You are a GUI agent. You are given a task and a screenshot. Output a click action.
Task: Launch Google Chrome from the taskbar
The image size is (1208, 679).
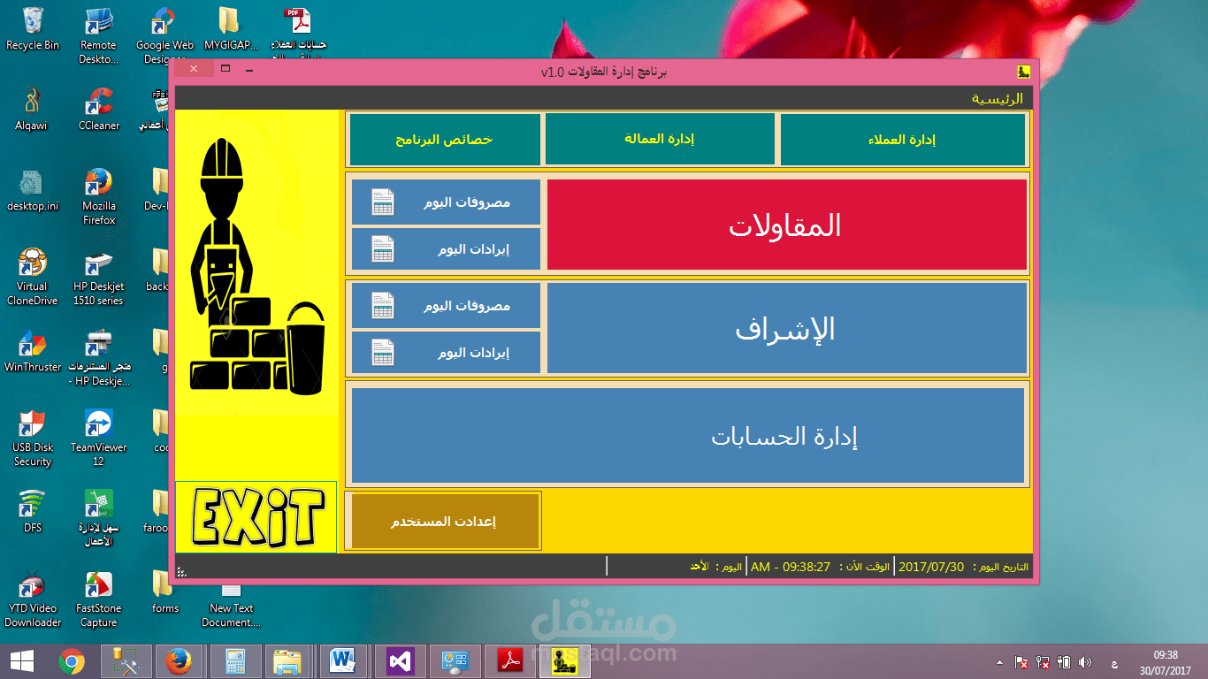point(72,660)
